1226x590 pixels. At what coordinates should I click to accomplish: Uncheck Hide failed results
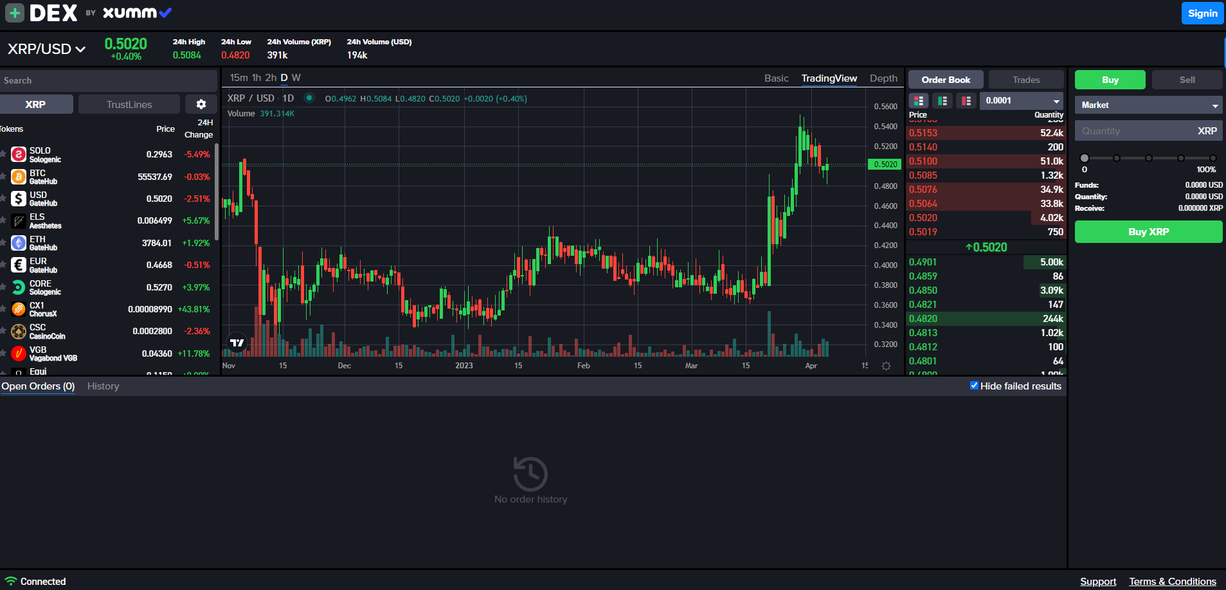click(x=974, y=386)
